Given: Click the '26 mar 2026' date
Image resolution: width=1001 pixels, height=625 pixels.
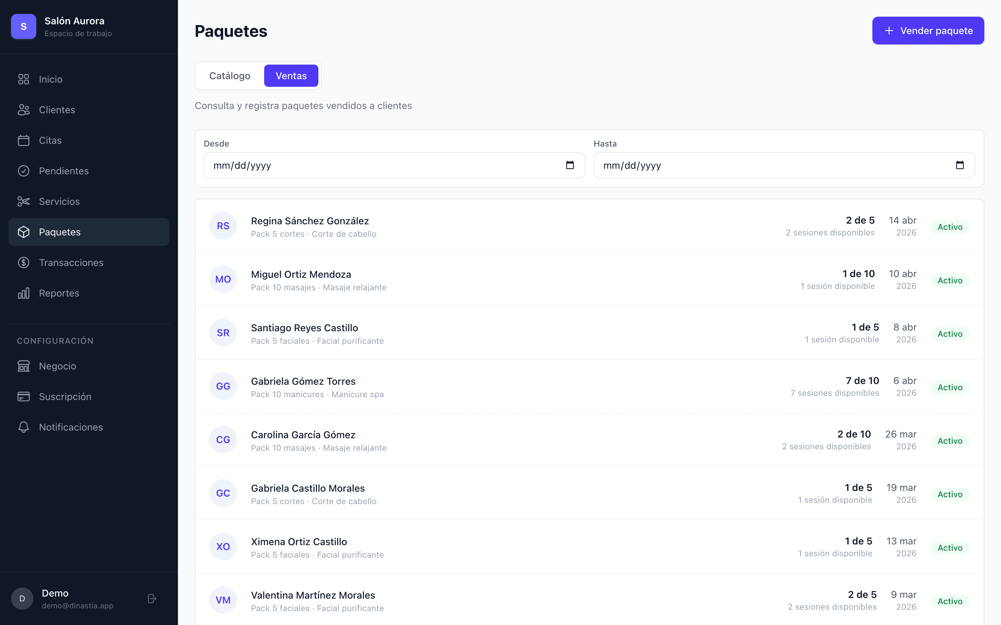Looking at the screenshot, I should (x=901, y=440).
